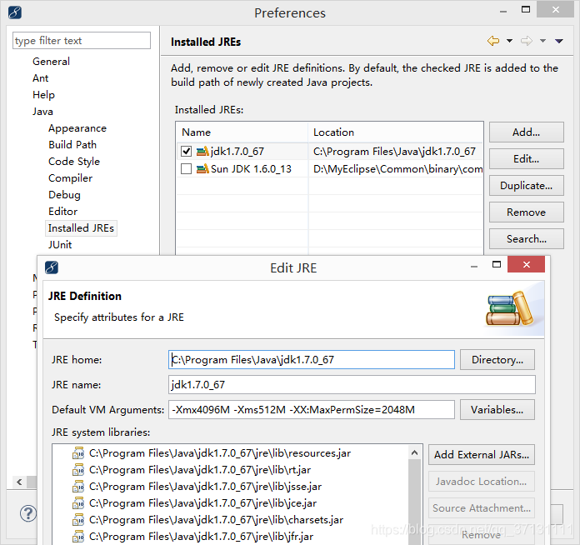Click the Location column header
This screenshot has width=580, height=545.
[396, 132]
